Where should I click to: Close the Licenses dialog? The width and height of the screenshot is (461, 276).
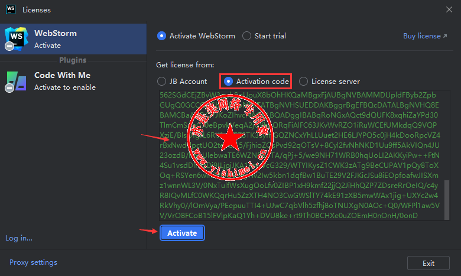(x=449, y=9)
